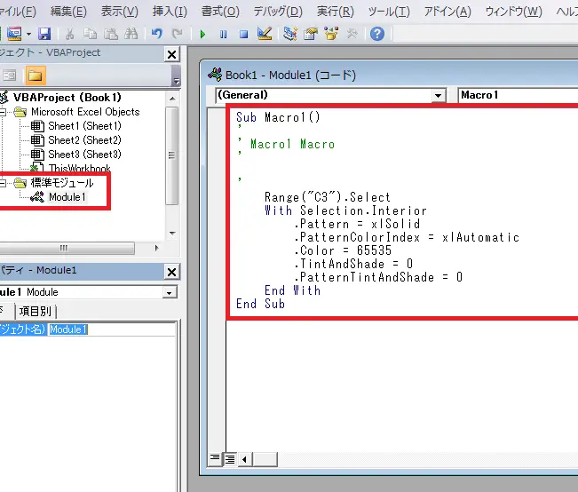Screen dimensions: 578x492
Task: Open the デバッグ(D) menu
Action: [278, 12]
